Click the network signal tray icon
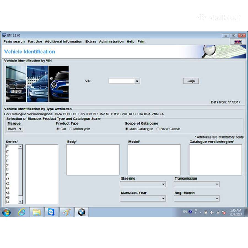 (x=218, y=212)
